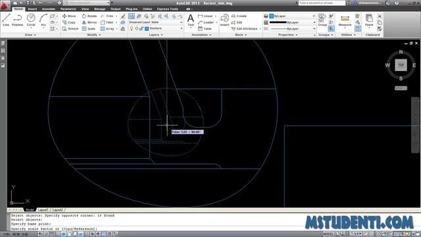Expand the Properties panel
Image resolution: width=421 pixels, height=237 pixels.
coord(288,35)
